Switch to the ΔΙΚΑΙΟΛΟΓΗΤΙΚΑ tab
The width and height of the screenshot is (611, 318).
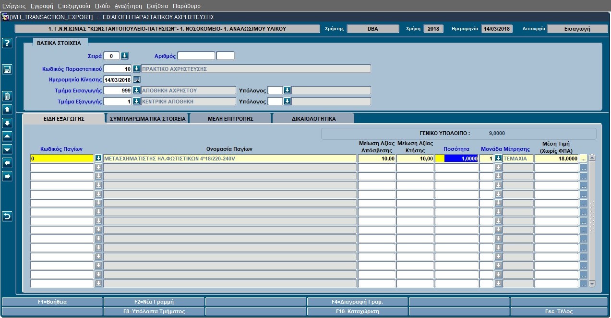pos(313,119)
